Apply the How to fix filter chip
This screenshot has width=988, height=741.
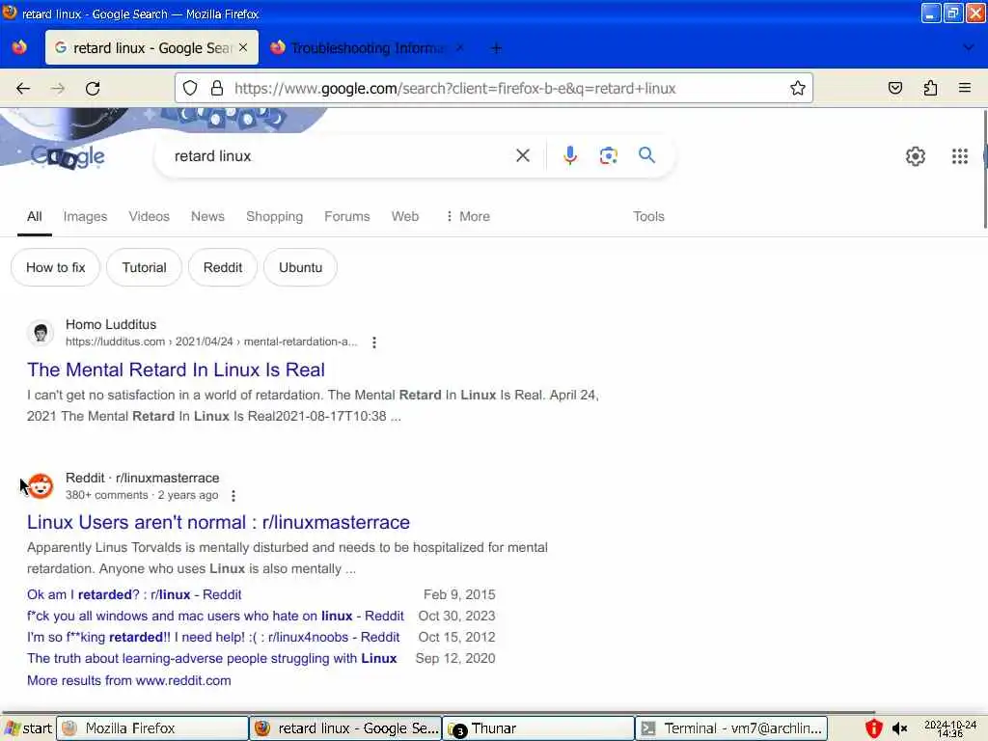pyautogui.click(x=55, y=267)
